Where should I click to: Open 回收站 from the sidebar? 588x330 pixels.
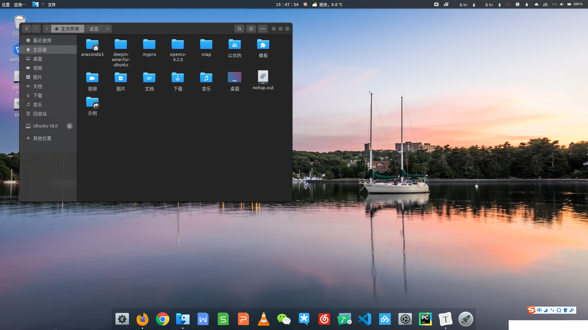pos(40,114)
